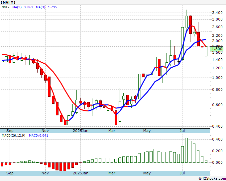Click the 2.000 price axis label
This screenshot has width=226, height=181.
pyautogui.click(x=217, y=41)
